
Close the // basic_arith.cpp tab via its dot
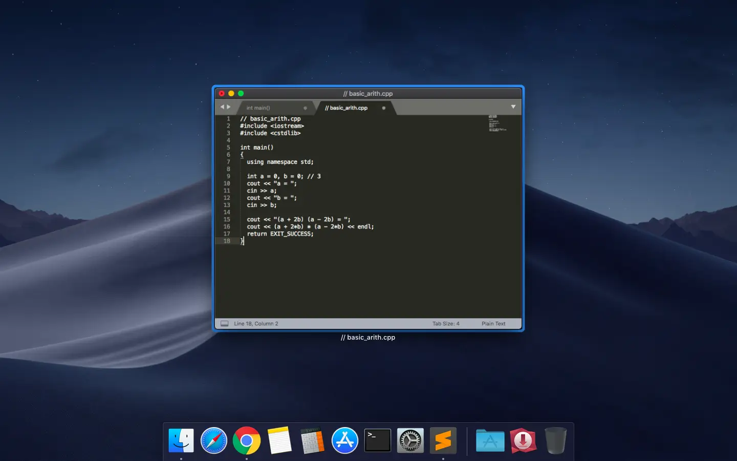[384, 108]
